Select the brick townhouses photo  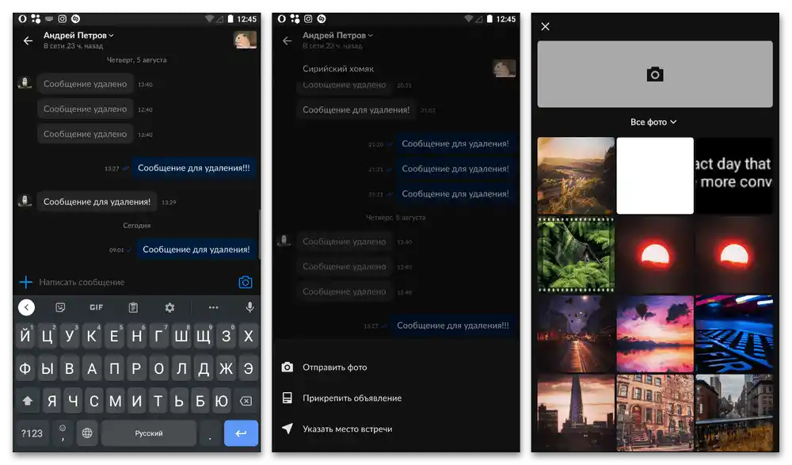click(655, 413)
